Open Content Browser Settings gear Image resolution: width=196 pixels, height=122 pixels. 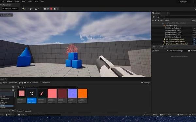(145, 83)
